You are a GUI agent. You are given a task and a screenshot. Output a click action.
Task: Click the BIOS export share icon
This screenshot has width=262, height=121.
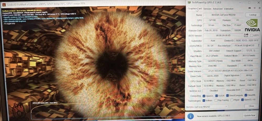coord(246,35)
